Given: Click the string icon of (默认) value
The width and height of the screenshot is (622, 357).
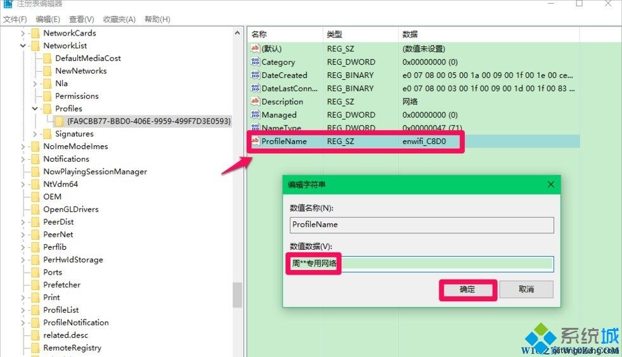Looking at the screenshot, I should coord(255,48).
